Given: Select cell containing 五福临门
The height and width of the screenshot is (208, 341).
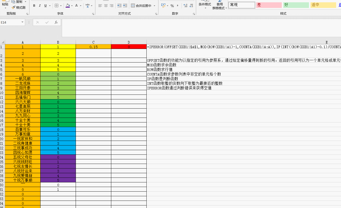Looking at the screenshot, I should tap(23, 97).
